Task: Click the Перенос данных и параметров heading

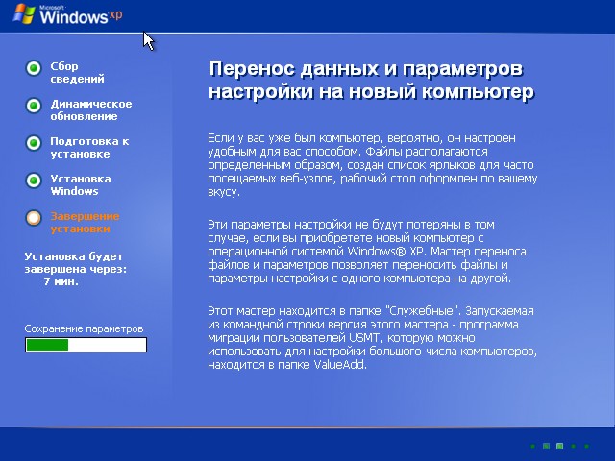Action: pyautogui.click(x=372, y=81)
